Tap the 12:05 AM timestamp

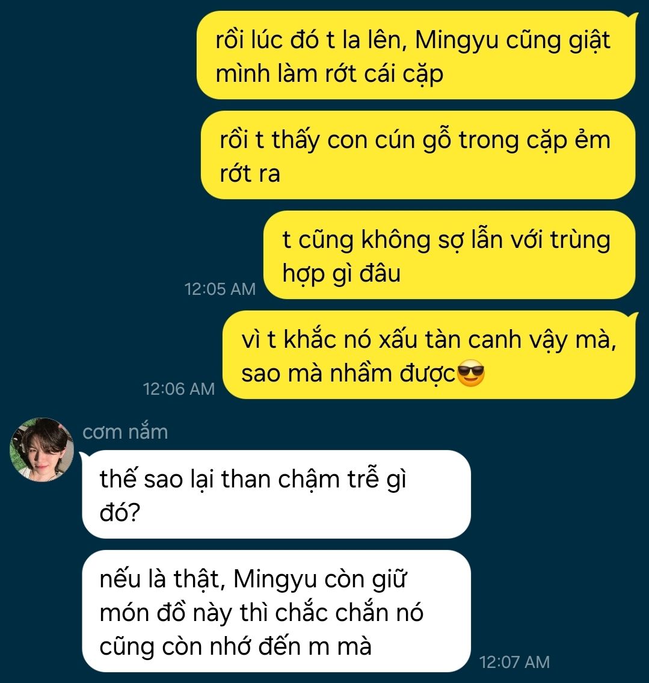(x=220, y=289)
